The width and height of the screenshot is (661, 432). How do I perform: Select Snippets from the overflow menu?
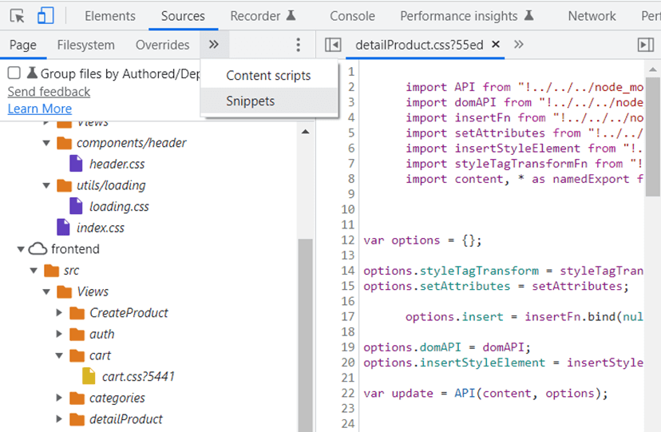click(250, 101)
